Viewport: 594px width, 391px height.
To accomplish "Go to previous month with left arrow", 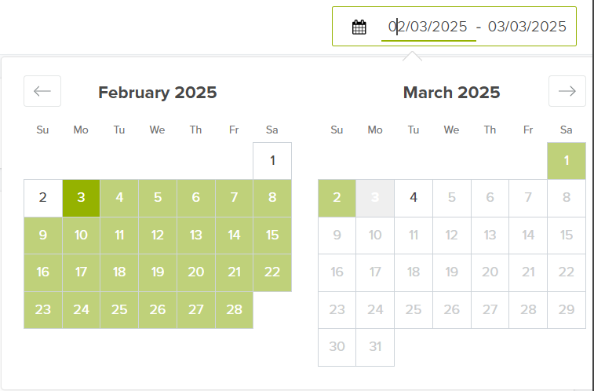I will click(x=42, y=91).
